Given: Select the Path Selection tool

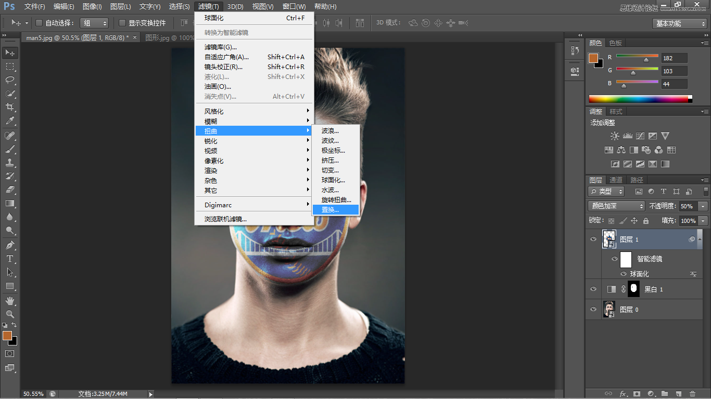Looking at the screenshot, I should pos(10,272).
